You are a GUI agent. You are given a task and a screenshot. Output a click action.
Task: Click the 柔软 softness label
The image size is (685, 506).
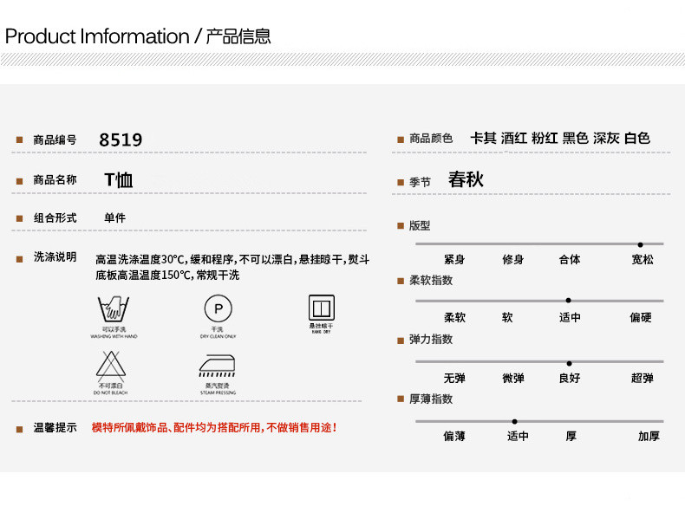[454, 317]
